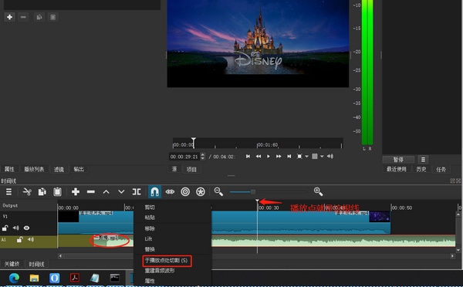Hide the V1 track with eye icon
The image size is (463, 287).
[x=26, y=228]
